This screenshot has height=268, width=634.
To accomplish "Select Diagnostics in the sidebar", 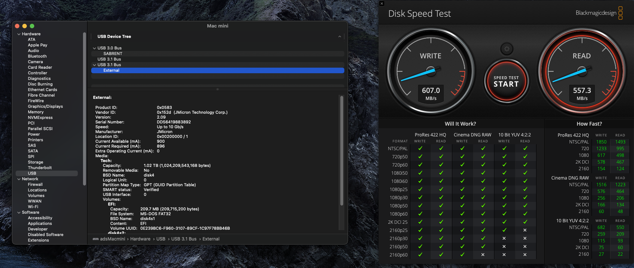I will pyautogui.click(x=39, y=78).
